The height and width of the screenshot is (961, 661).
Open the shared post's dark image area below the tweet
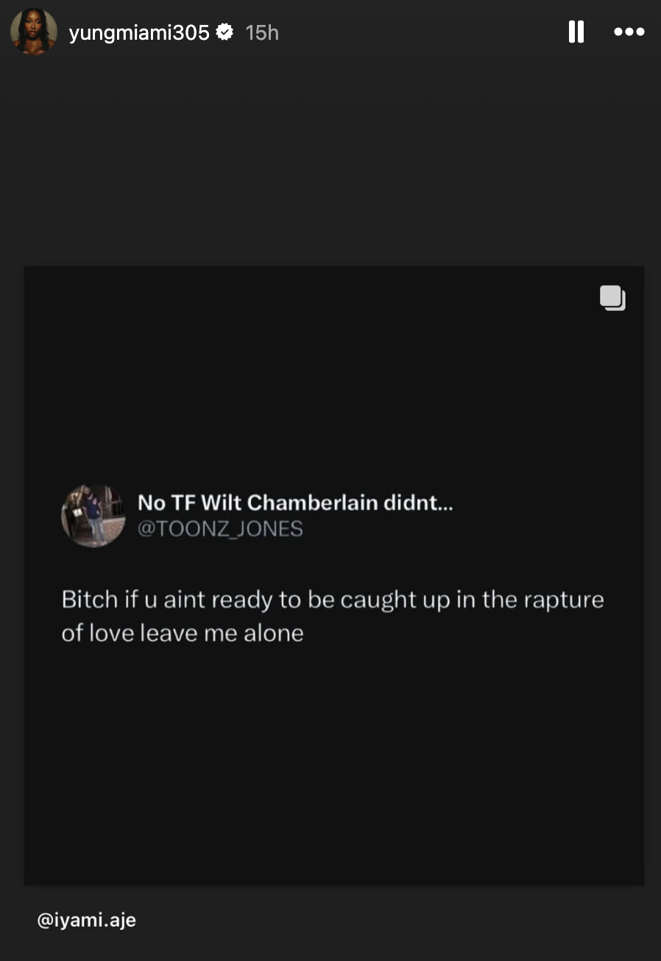[334, 765]
